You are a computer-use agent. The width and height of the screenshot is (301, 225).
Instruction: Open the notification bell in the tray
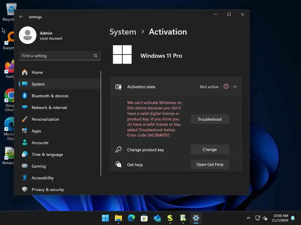tap(293, 218)
